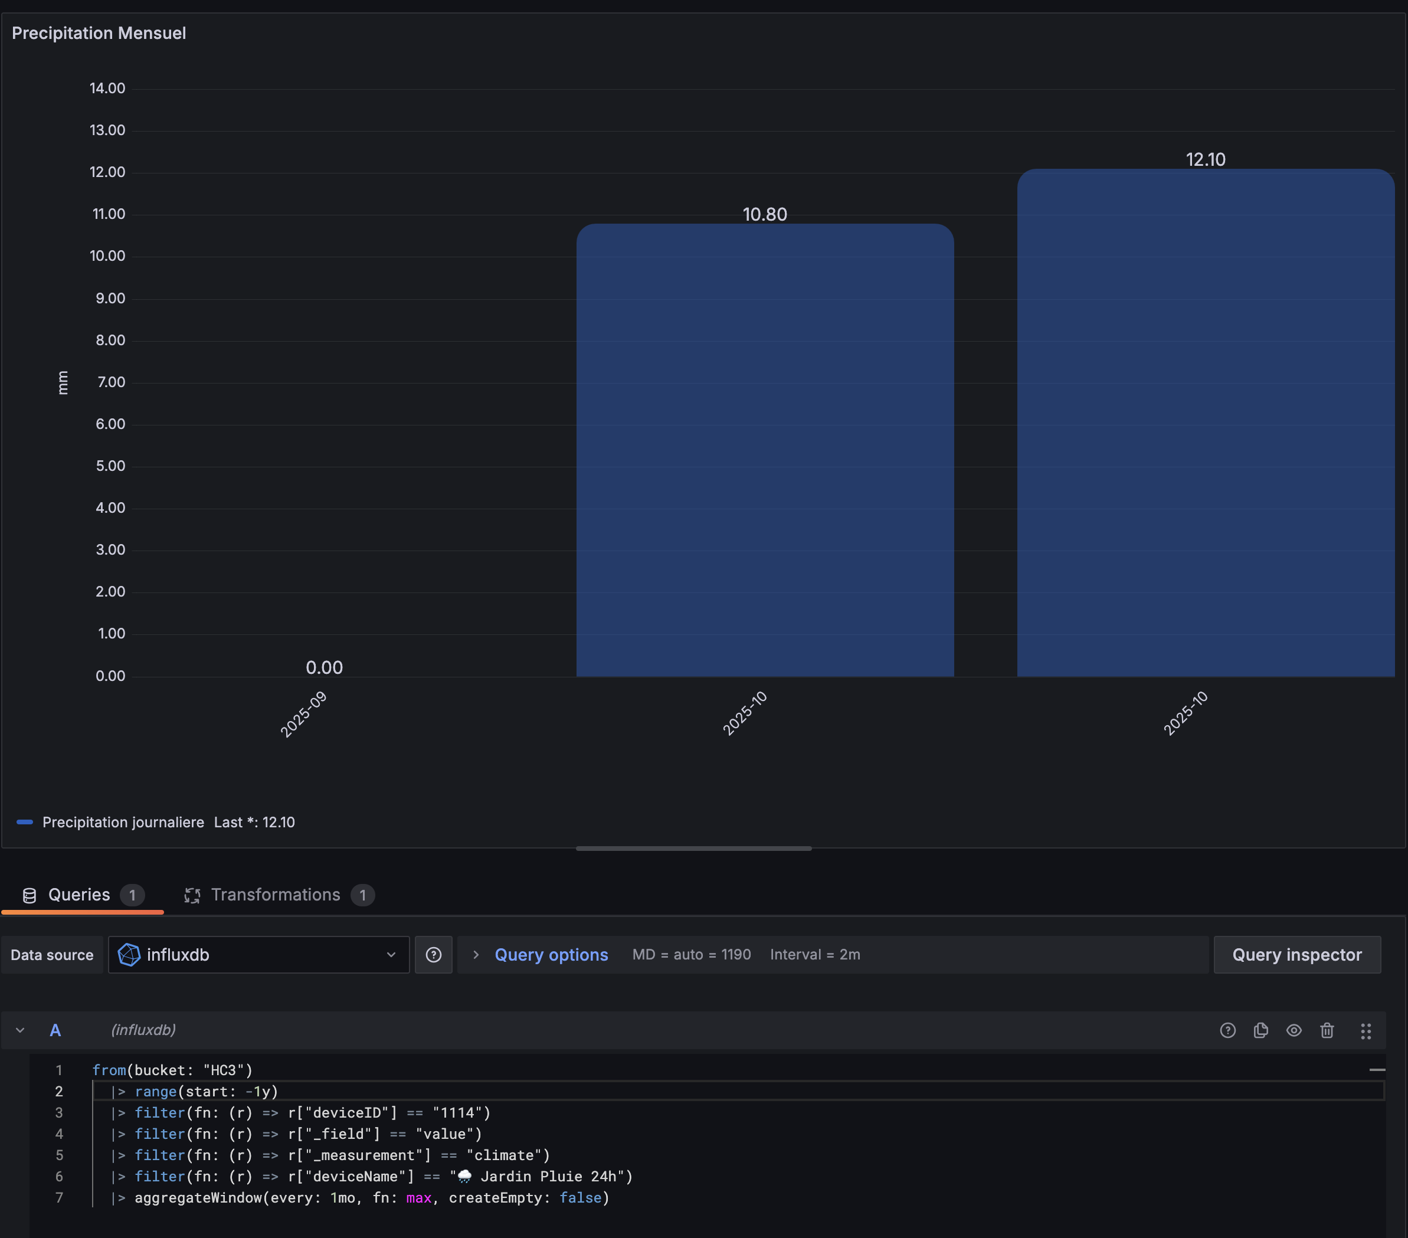The width and height of the screenshot is (1408, 1238).
Task: Click the Queries database icon
Action: (30, 895)
